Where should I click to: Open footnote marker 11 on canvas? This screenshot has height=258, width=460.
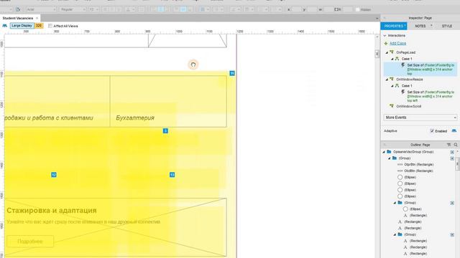[232, 73]
